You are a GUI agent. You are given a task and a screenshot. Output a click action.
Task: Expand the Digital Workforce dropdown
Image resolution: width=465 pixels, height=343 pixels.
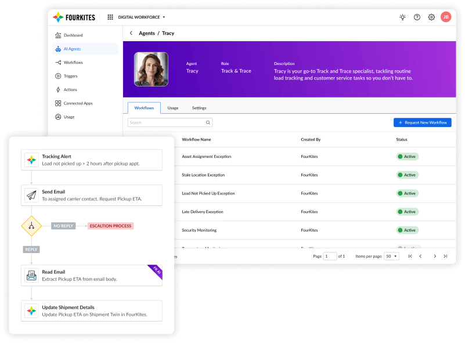click(142, 17)
